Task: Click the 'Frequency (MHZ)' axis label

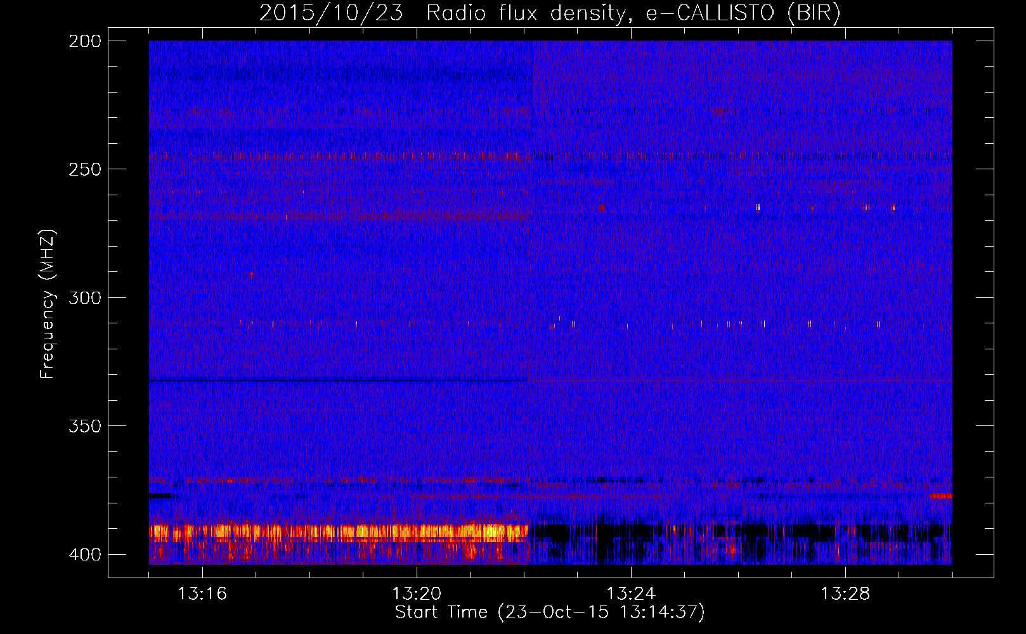Action: pos(48,304)
